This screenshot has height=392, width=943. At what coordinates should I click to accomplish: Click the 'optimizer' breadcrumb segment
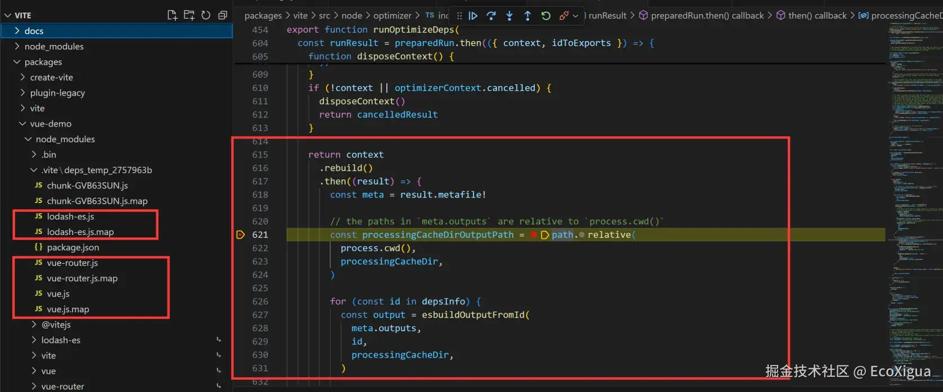392,16
